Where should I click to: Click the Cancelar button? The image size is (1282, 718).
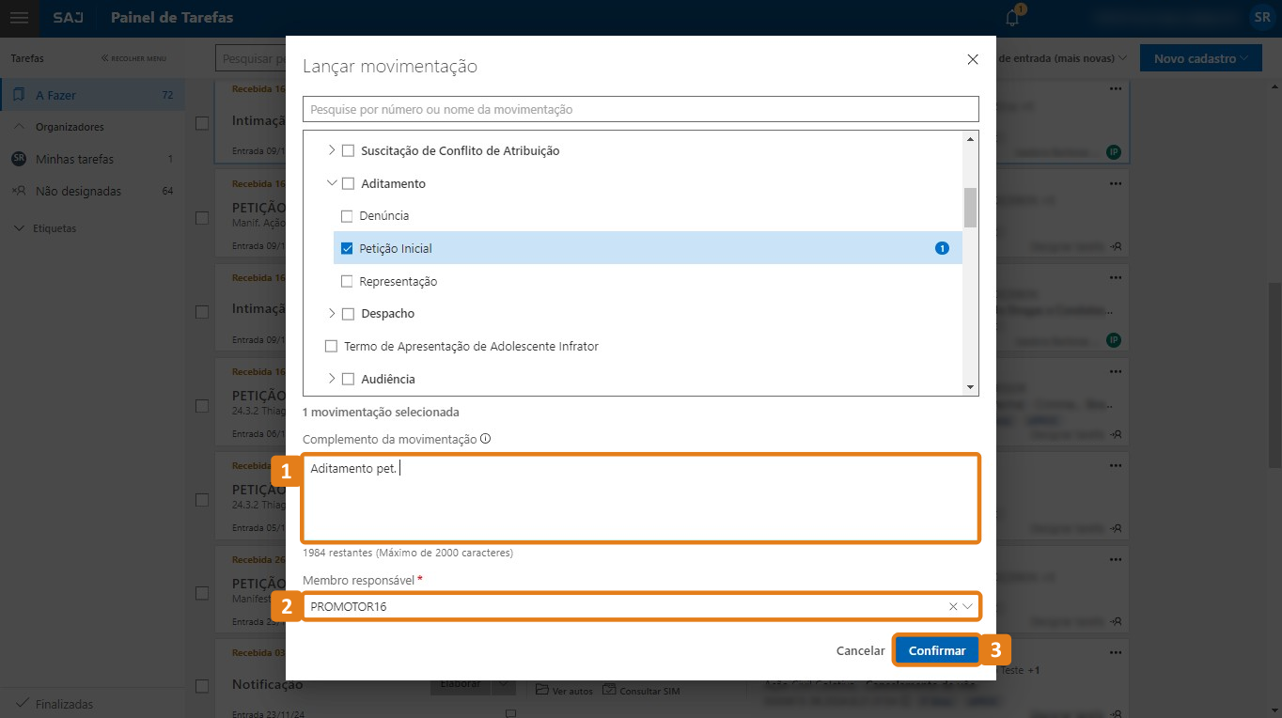(860, 650)
